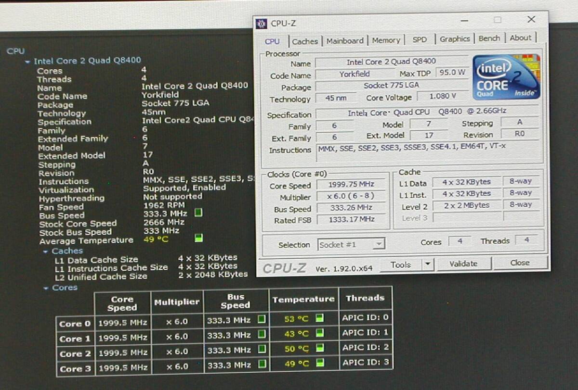578x390 pixels.
Task: Collapse the Cores section in Speccy
Action: (x=46, y=288)
